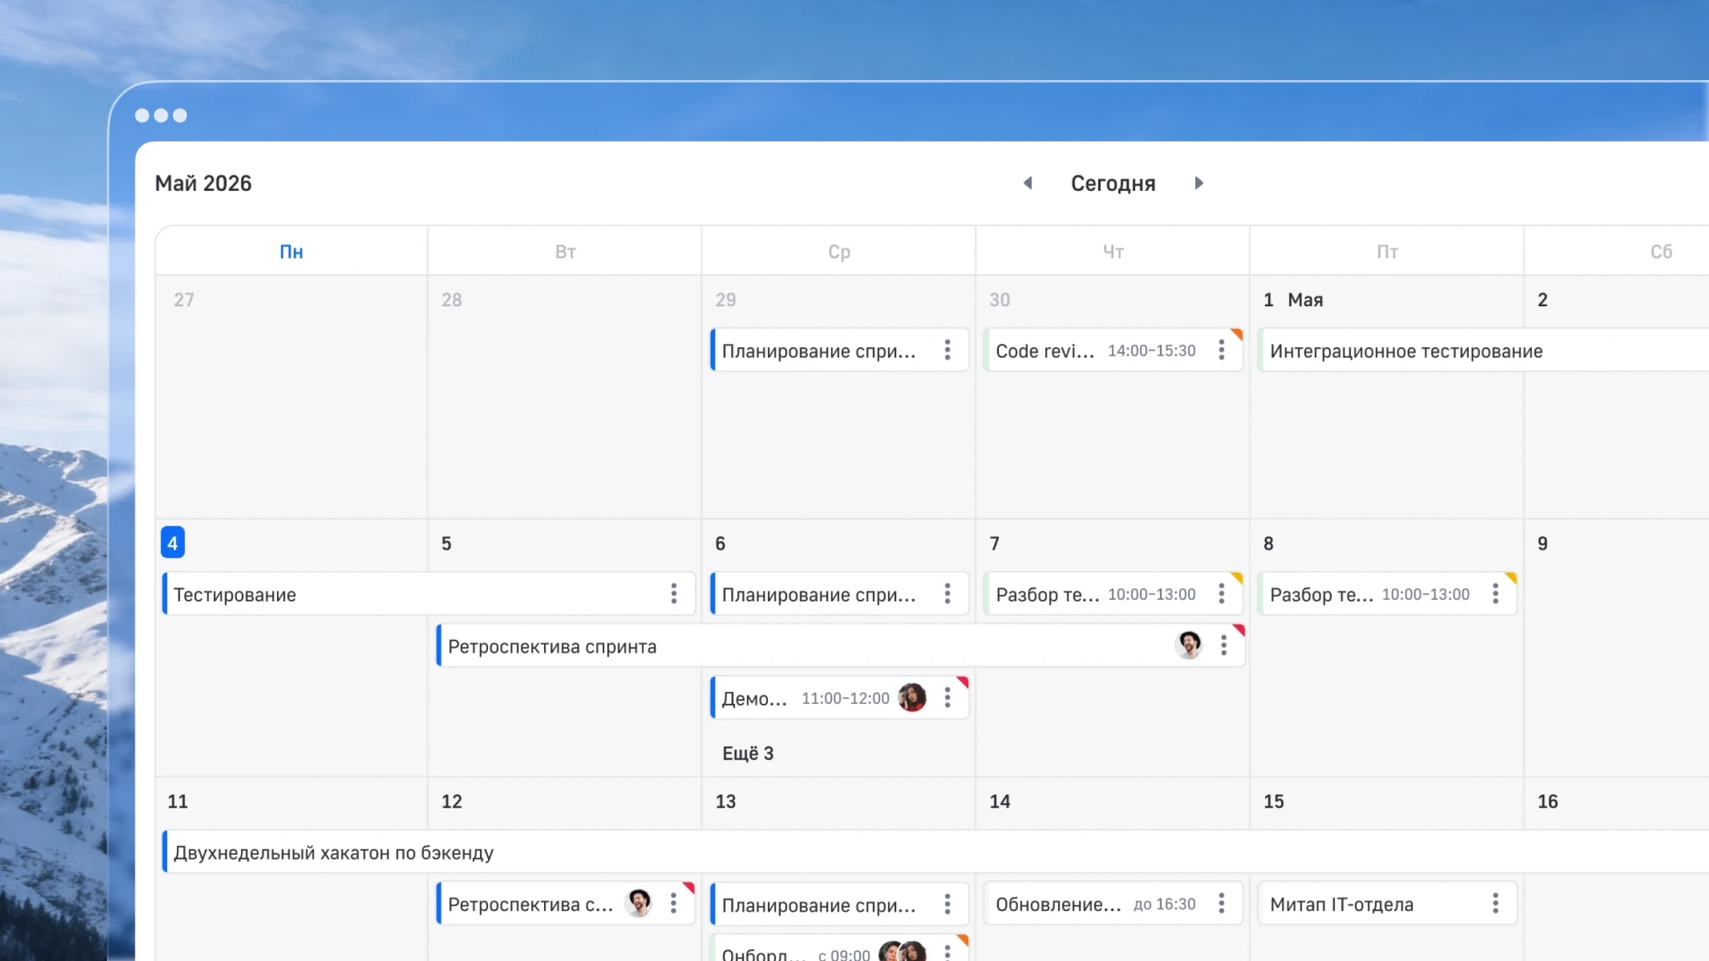The height and width of the screenshot is (961, 1709).
Task: Open the three-dot menu of Разбор event on the 8th
Action: tap(1495, 593)
